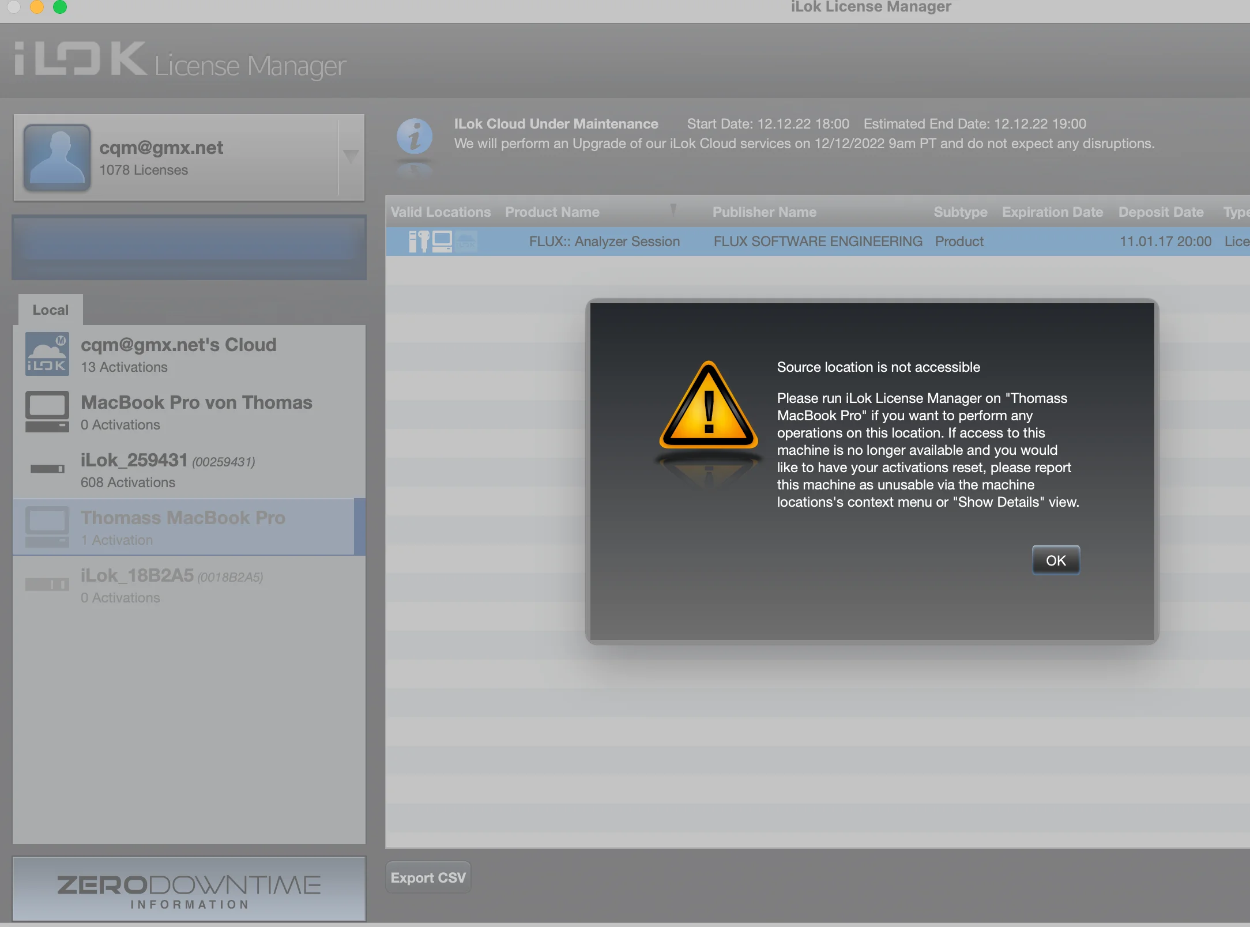Click the iLok_259431 USB dongle icon
The width and height of the screenshot is (1250, 927).
click(47, 469)
